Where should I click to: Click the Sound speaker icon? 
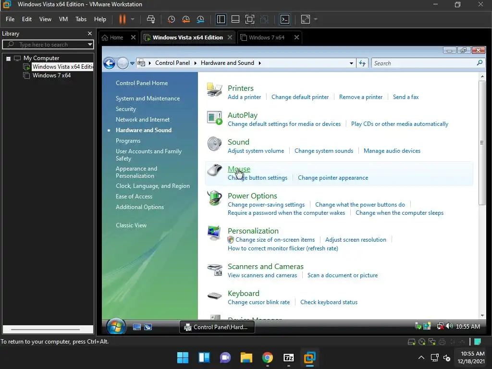(215, 144)
